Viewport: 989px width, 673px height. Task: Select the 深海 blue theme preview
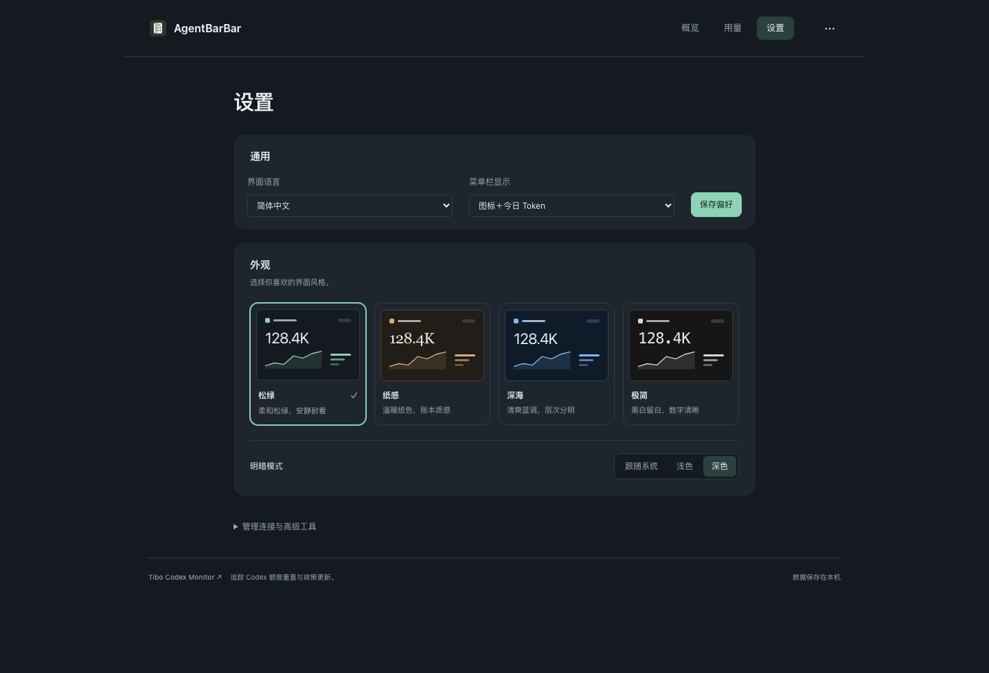point(556,345)
